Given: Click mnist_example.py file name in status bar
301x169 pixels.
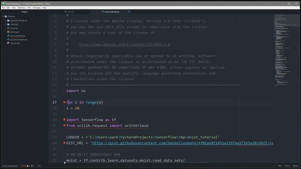Looking at the screenshot, I should tap(10, 166).
